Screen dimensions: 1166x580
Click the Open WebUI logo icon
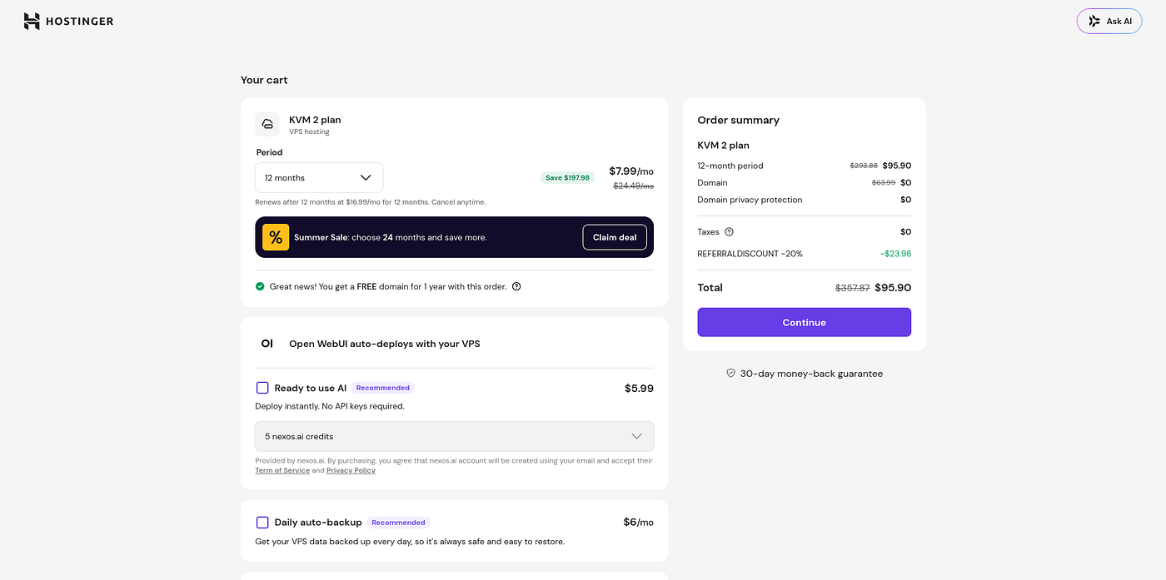(267, 344)
